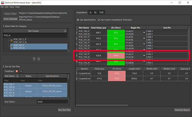
Task: Select the TestPlan1 tab
Action: point(9,71)
